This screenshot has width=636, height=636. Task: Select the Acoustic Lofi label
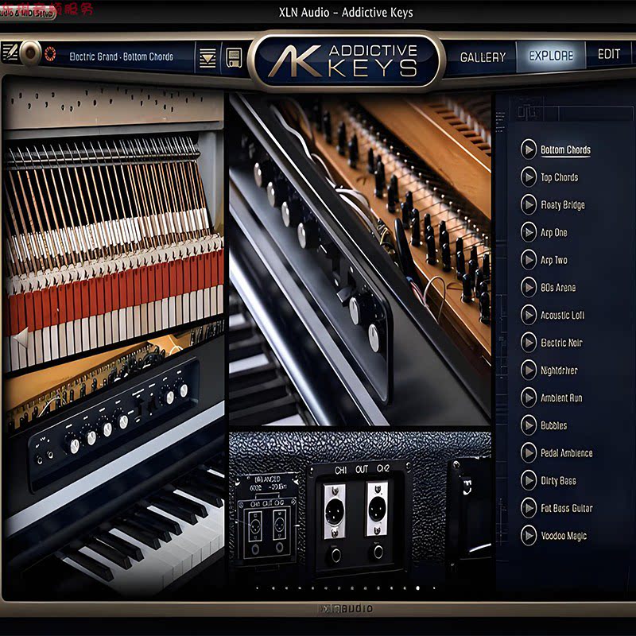(x=562, y=315)
